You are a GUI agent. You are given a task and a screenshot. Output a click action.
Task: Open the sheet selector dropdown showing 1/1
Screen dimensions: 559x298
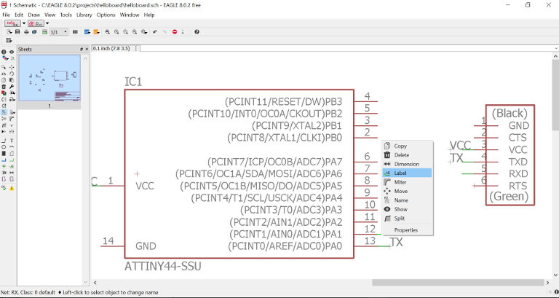click(59, 32)
